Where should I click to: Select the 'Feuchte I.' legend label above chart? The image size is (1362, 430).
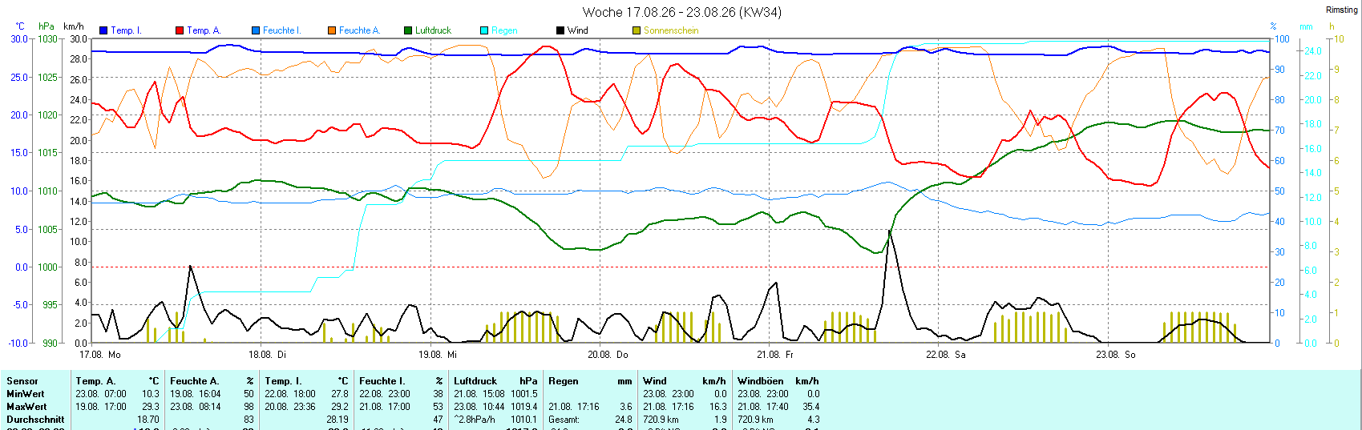point(281,30)
